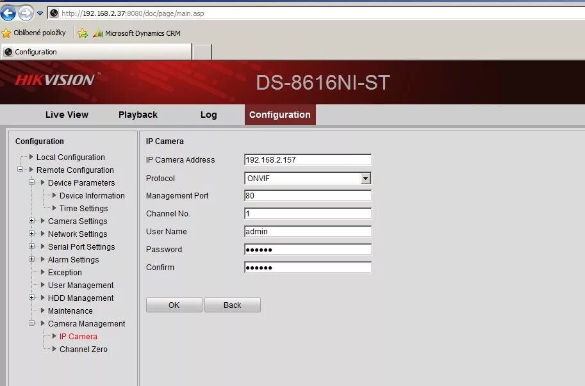
Task: Click the add to favorites bar icon
Action: [x=83, y=33]
